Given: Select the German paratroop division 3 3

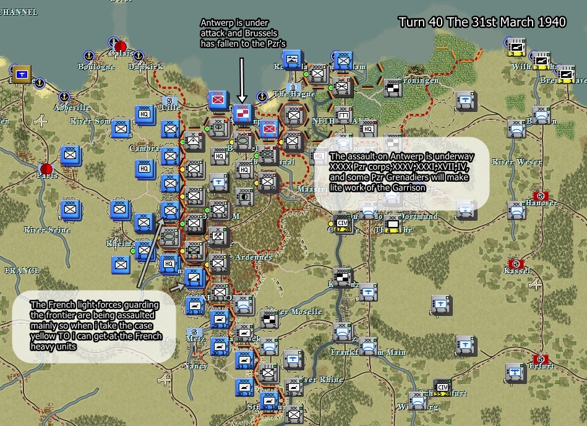Looking at the screenshot, I should (218, 127).
